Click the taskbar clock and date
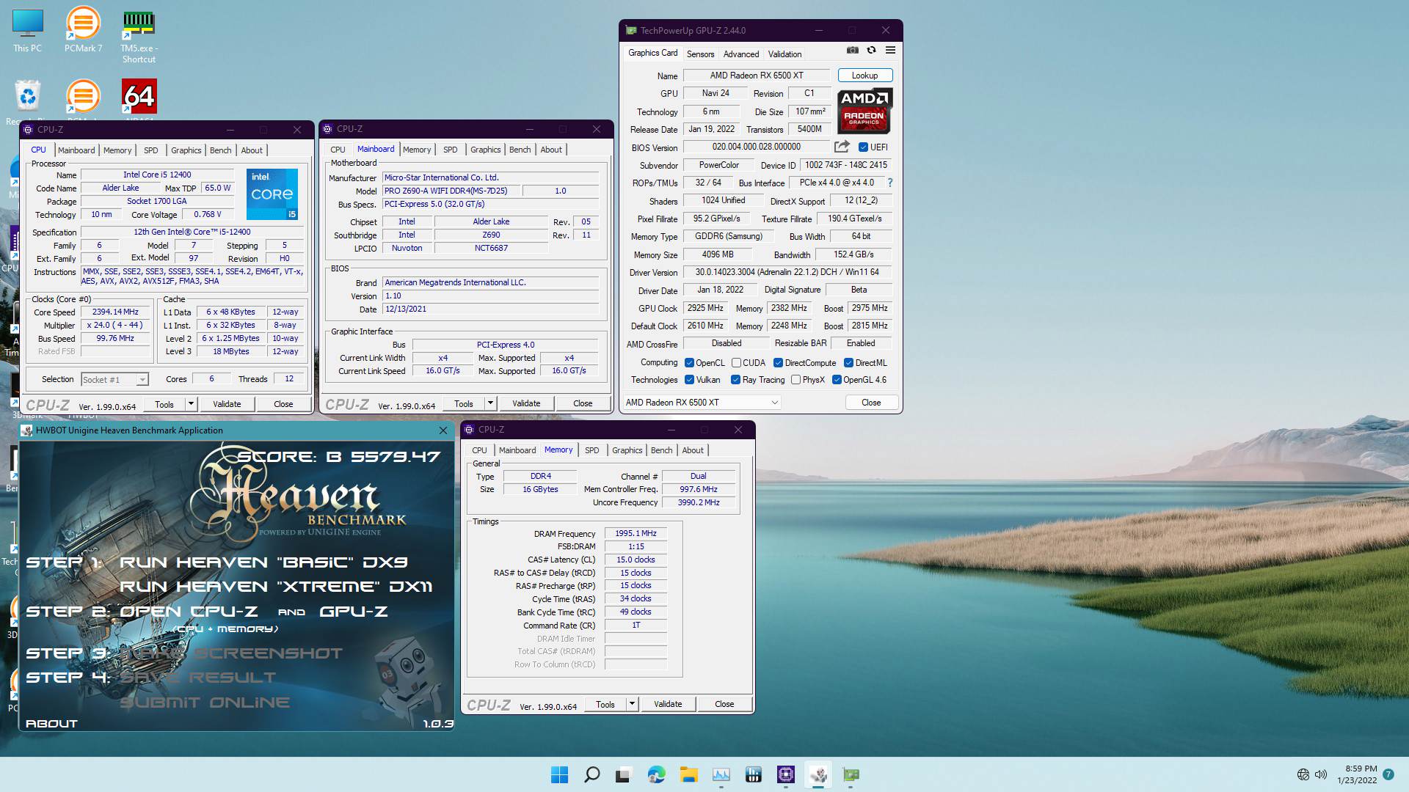The height and width of the screenshot is (792, 1409). (1356, 774)
